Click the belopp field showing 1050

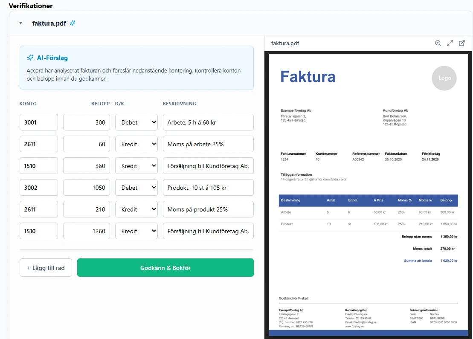point(87,187)
